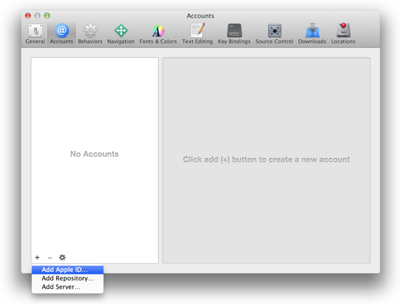Open Fonts & Colors preferences
This screenshot has height=305, width=401.
coord(158,33)
